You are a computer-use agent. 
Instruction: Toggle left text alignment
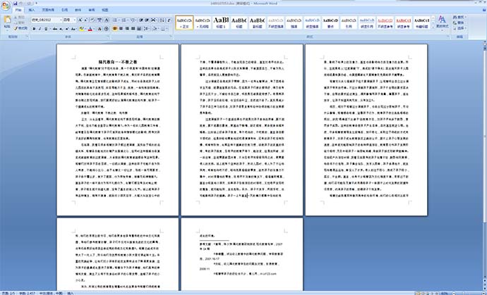(x=115, y=29)
